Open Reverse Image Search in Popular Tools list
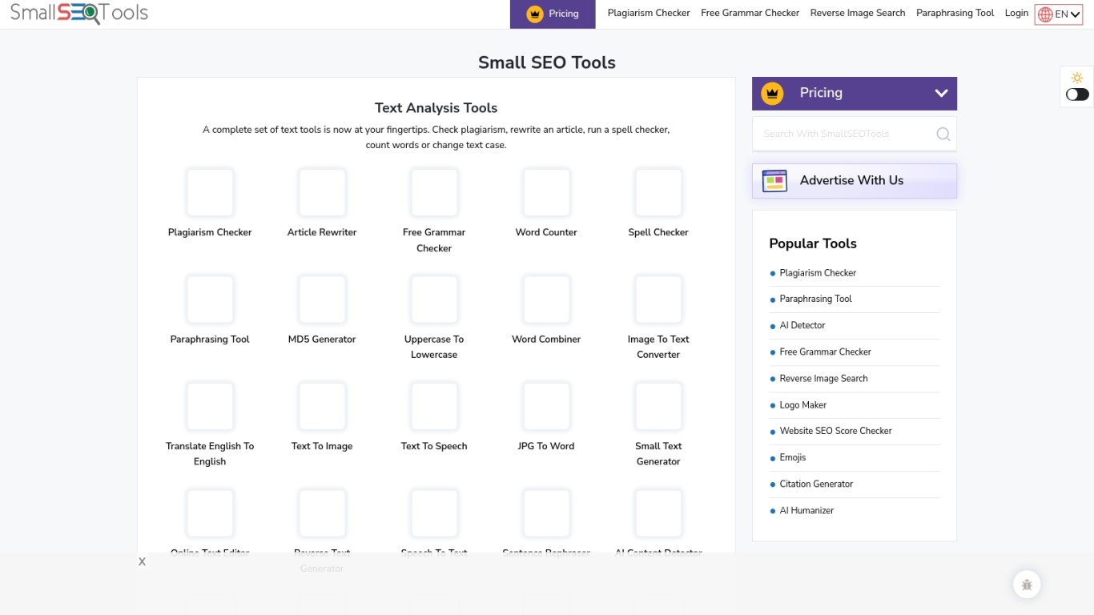The height and width of the screenshot is (615, 1094). (x=823, y=378)
